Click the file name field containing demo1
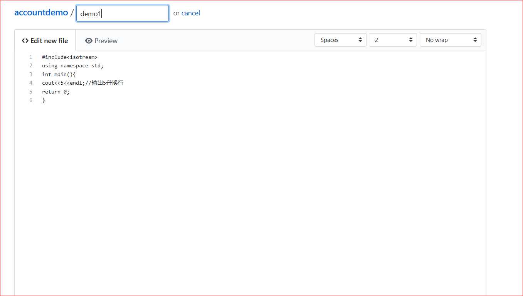This screenshot has width=523, height=296. [123, 13]
